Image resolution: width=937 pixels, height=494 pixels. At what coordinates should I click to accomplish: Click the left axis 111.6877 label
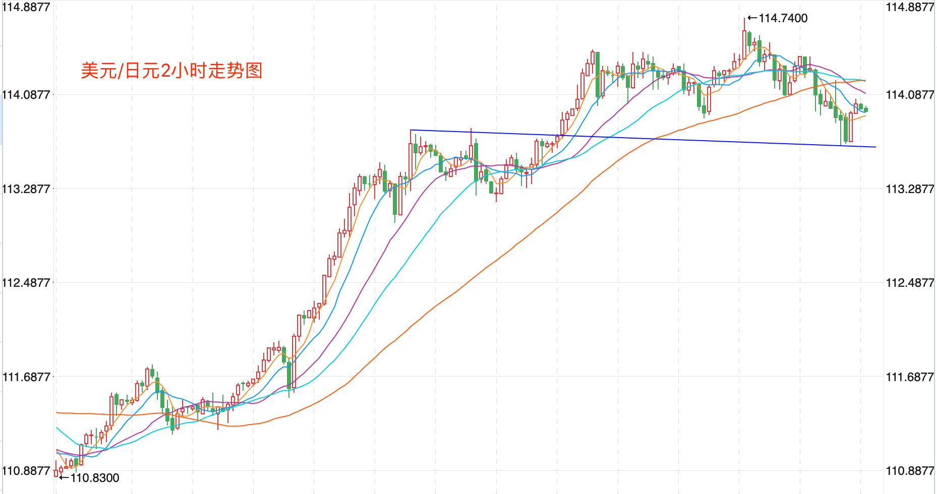[x=26, y=377]
